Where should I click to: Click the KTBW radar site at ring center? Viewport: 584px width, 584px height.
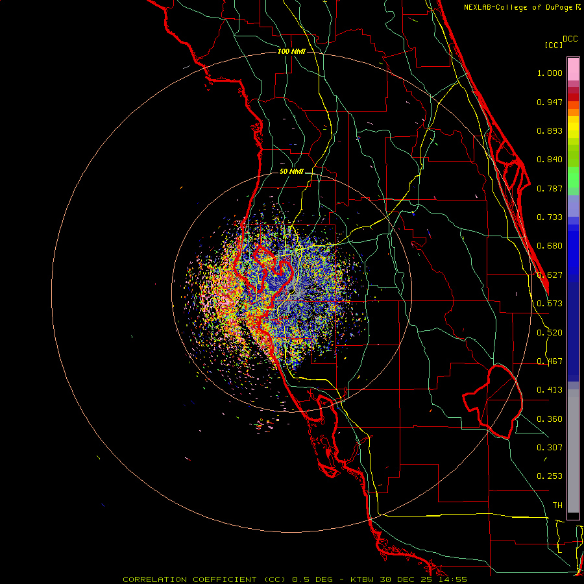[x=291, y=293]
